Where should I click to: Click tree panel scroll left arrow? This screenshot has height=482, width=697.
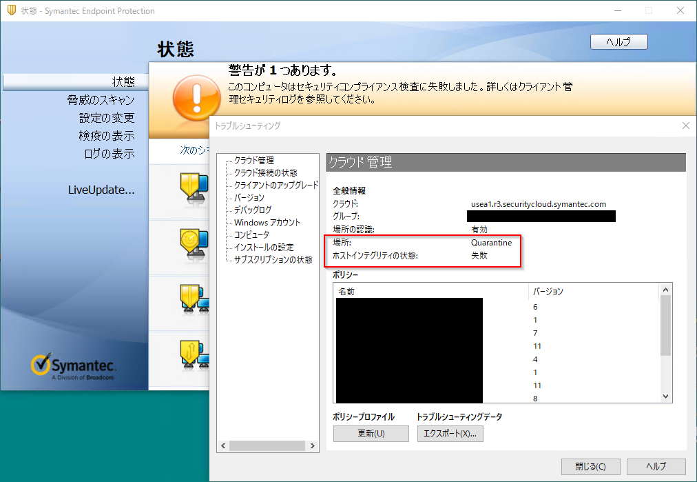click(x=223, y=445)
